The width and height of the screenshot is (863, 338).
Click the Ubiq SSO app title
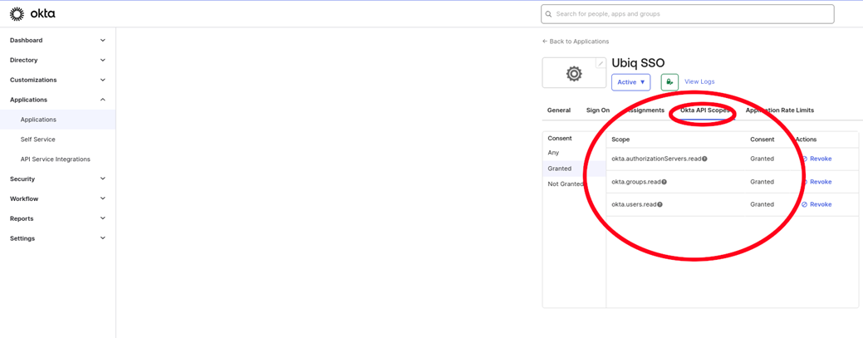point(638,63)
